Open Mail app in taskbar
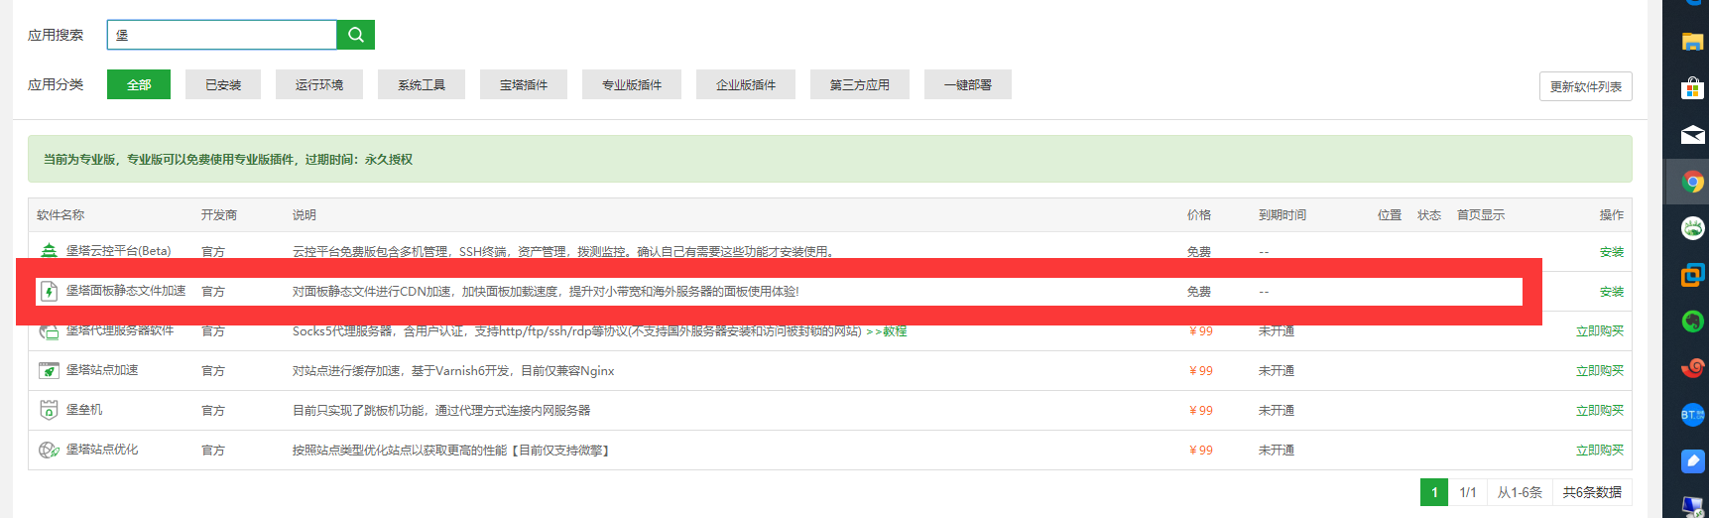The width and height of the screenshot is (1709, 518). [x=1693, y=135]
